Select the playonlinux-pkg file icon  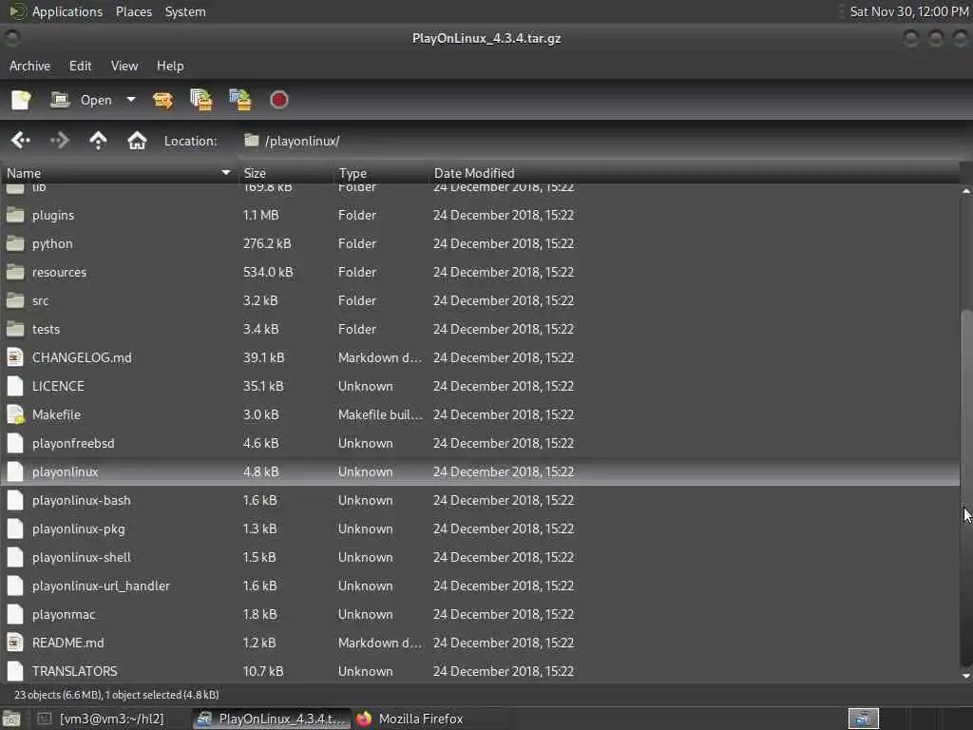pyautogui.click(x=15, y=528)
